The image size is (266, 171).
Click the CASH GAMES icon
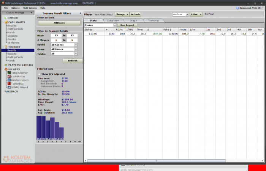click(x=6, y=22)
